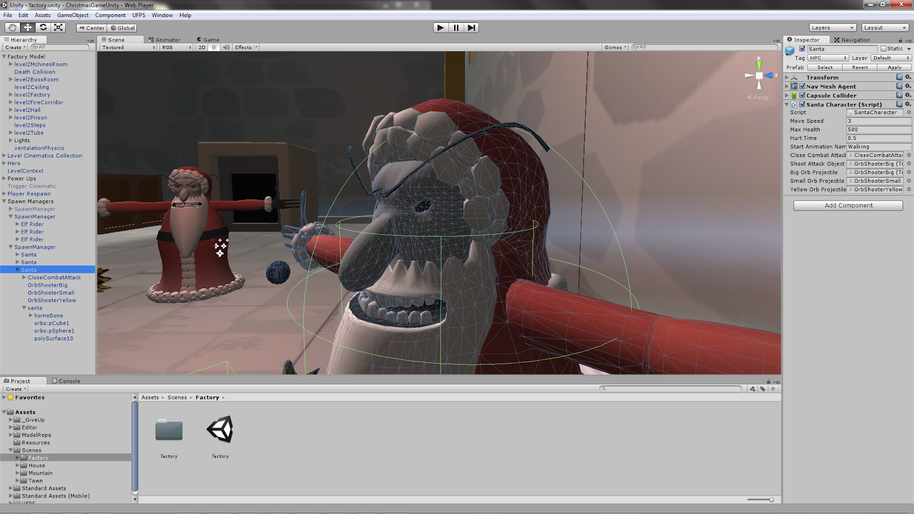
Task: Click the object picker for Yellow Orb Projectile
Action: click(x=909, y=190)
